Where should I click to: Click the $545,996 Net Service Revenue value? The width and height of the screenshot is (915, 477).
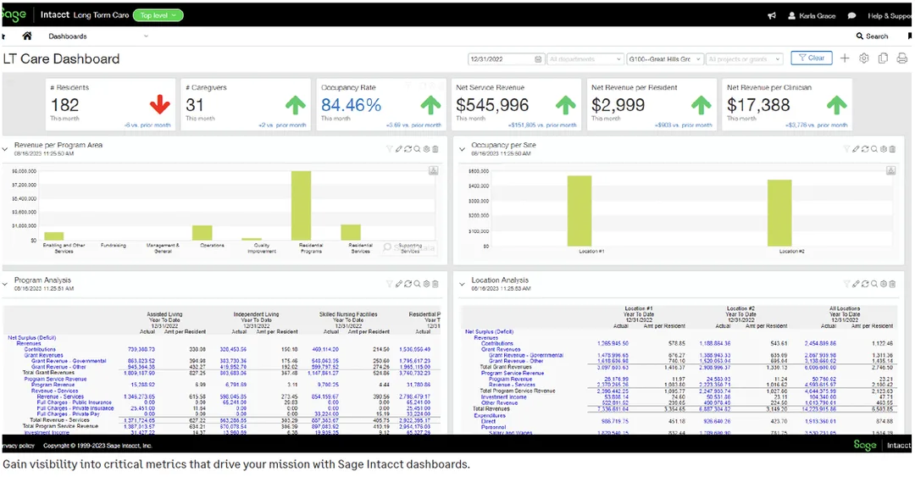click(492, 105)
